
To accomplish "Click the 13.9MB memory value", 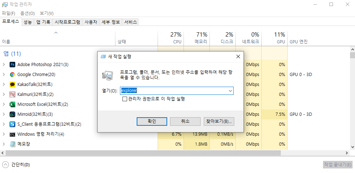I will [x=200, y=134].
